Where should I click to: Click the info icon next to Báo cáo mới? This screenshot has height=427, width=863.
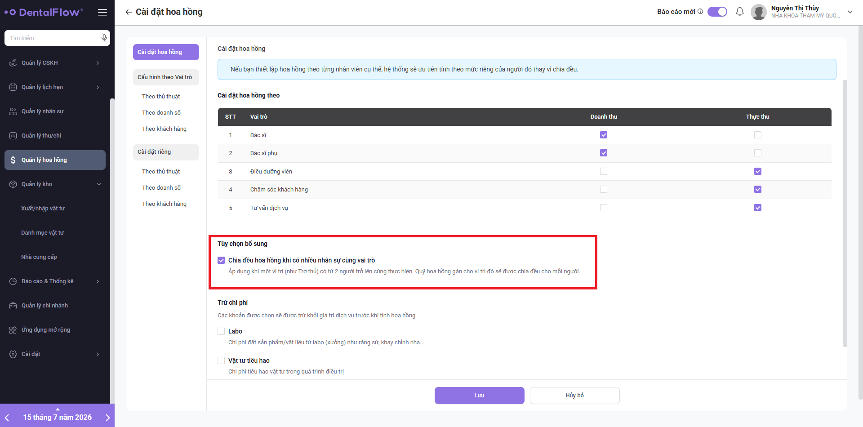(x=700, y=12)
